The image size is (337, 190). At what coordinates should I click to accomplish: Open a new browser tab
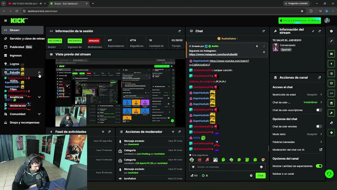(x=93, y=4)
